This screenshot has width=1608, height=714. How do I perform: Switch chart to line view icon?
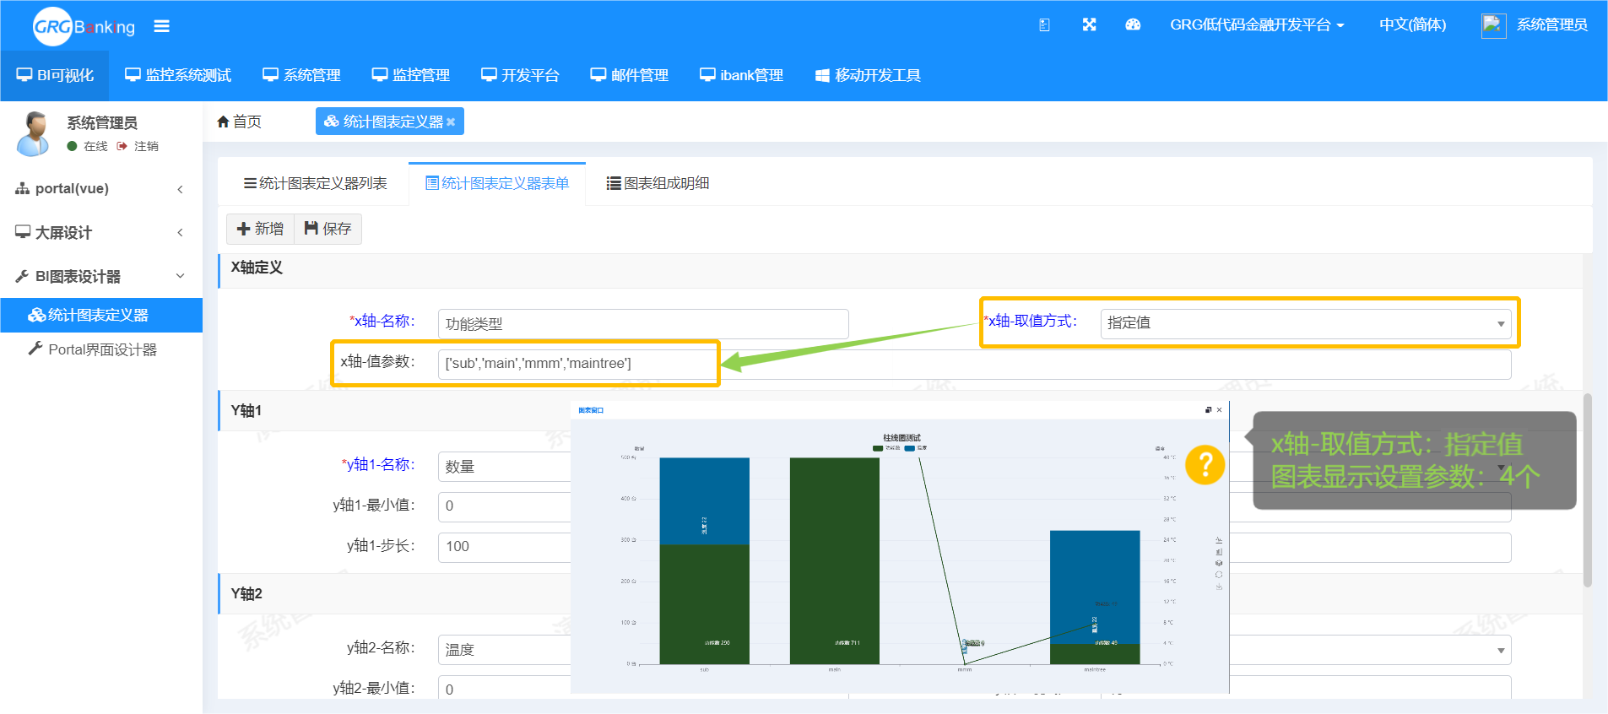pos(1219,540)
